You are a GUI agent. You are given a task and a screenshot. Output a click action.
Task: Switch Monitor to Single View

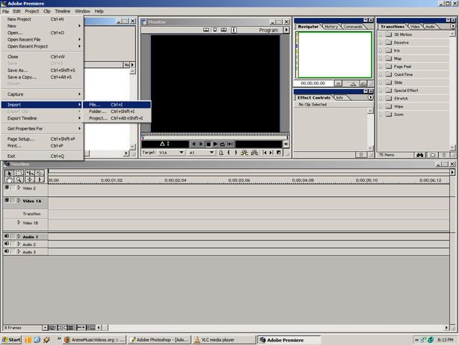coord(215,30)
